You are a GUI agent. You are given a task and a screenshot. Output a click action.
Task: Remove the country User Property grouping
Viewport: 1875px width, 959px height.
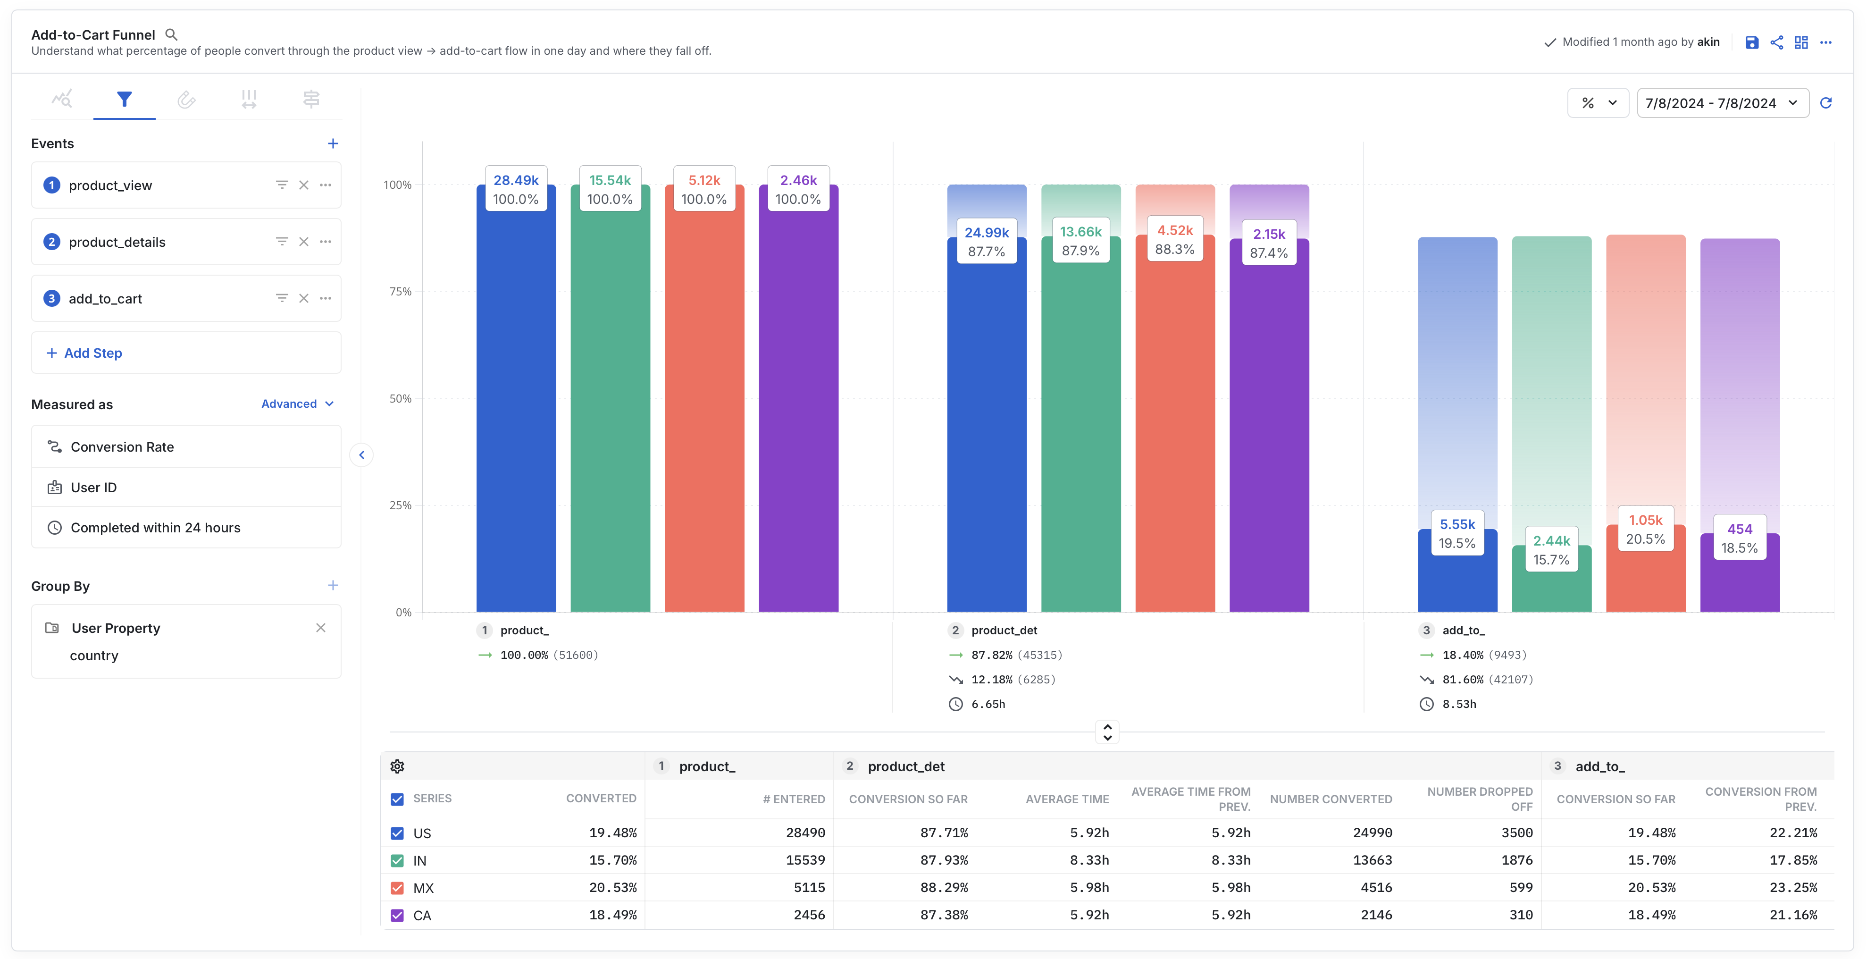(320, 628)
